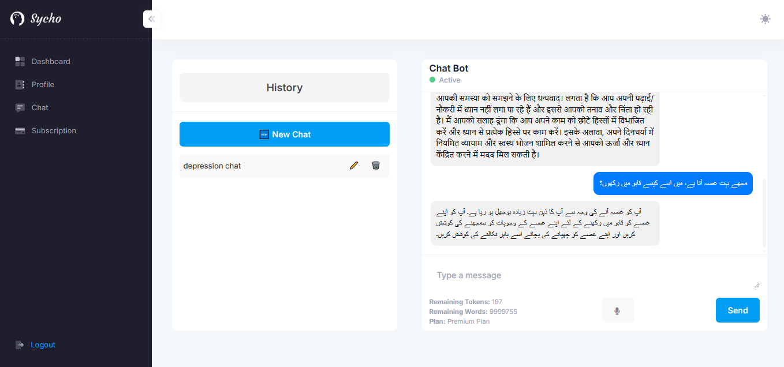Click the Chat sidebar icon
The image size is (784, 367).
[20, 108]
